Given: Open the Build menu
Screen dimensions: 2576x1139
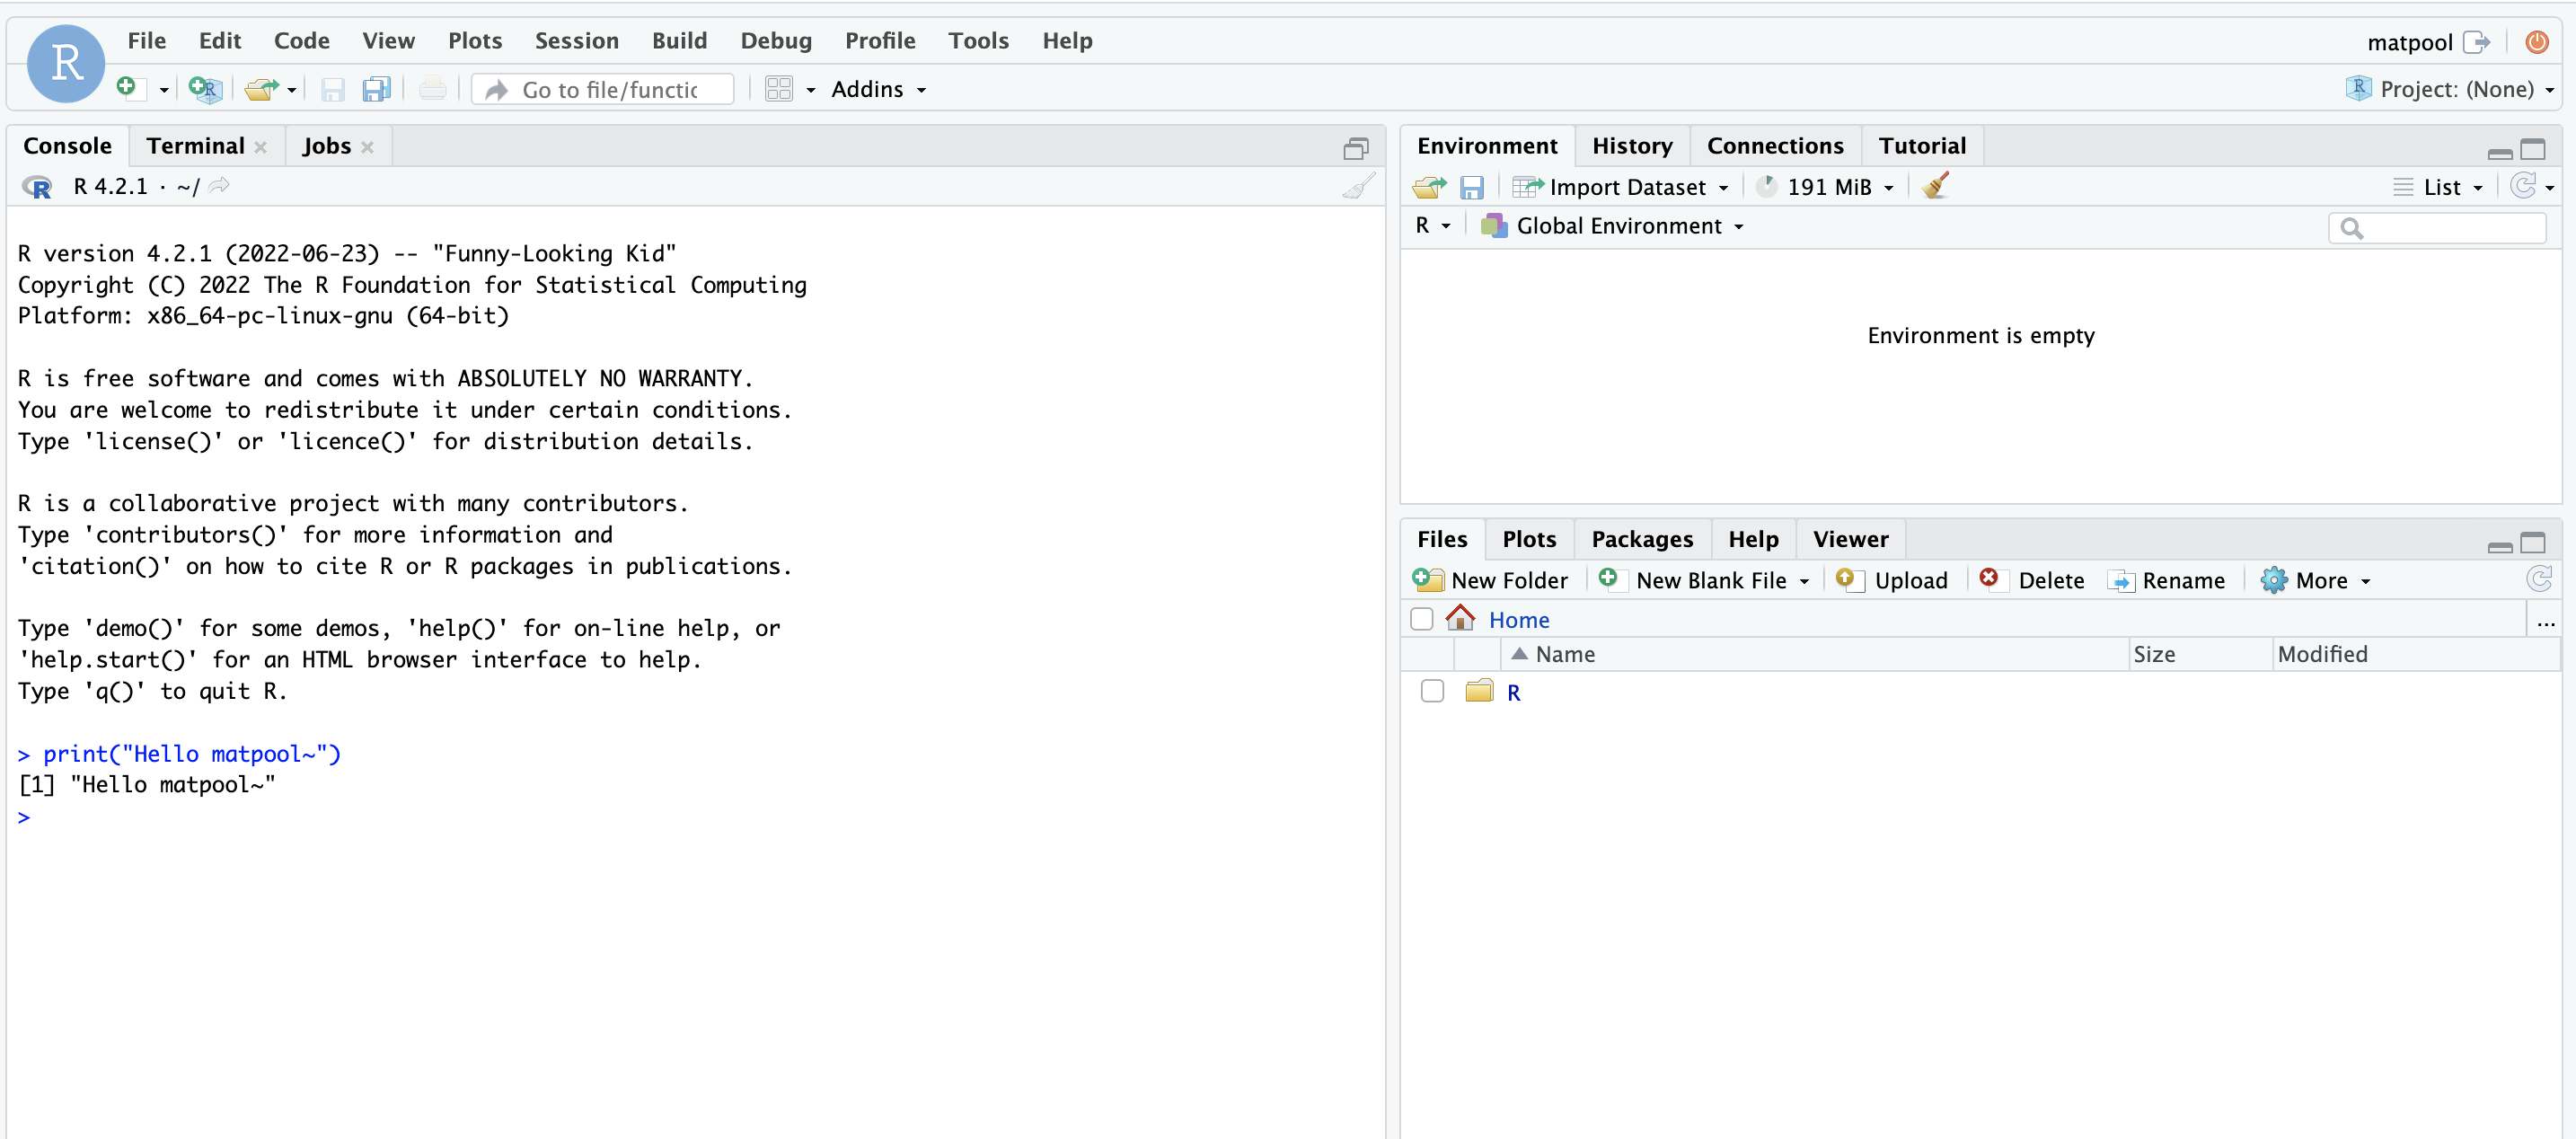Looking at the screenshot, I should (680, 40).
